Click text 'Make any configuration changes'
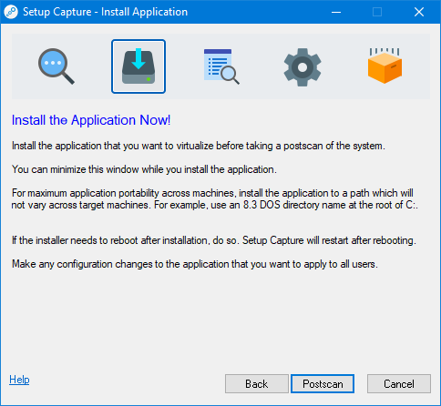This screenshot has height=406, width=441. pyautogui.click(x=83, y=264)
